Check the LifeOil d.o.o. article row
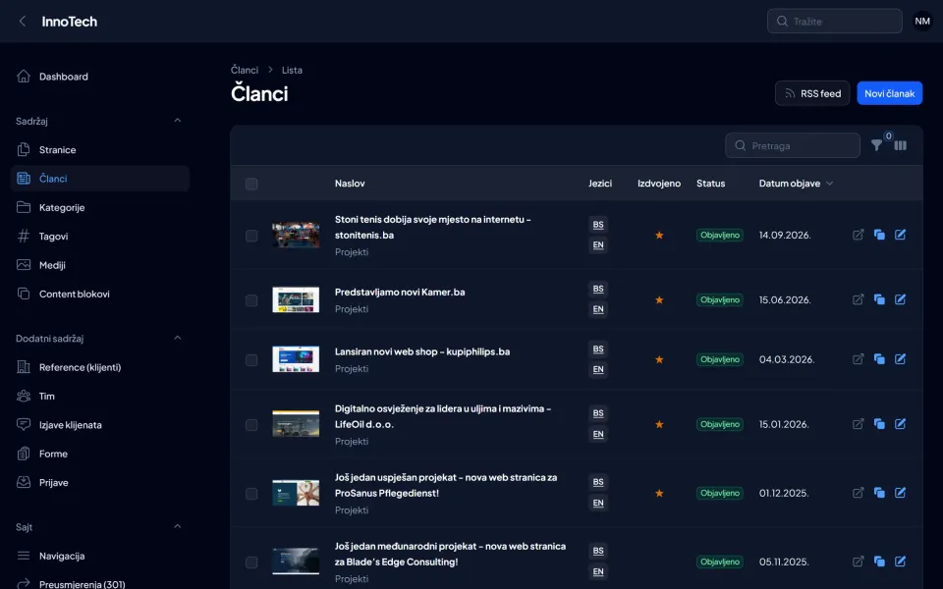 click(x=251, y=425)
